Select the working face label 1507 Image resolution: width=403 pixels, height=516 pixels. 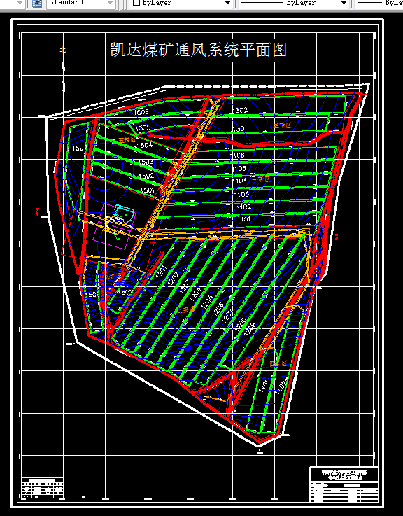pos(79,148)
